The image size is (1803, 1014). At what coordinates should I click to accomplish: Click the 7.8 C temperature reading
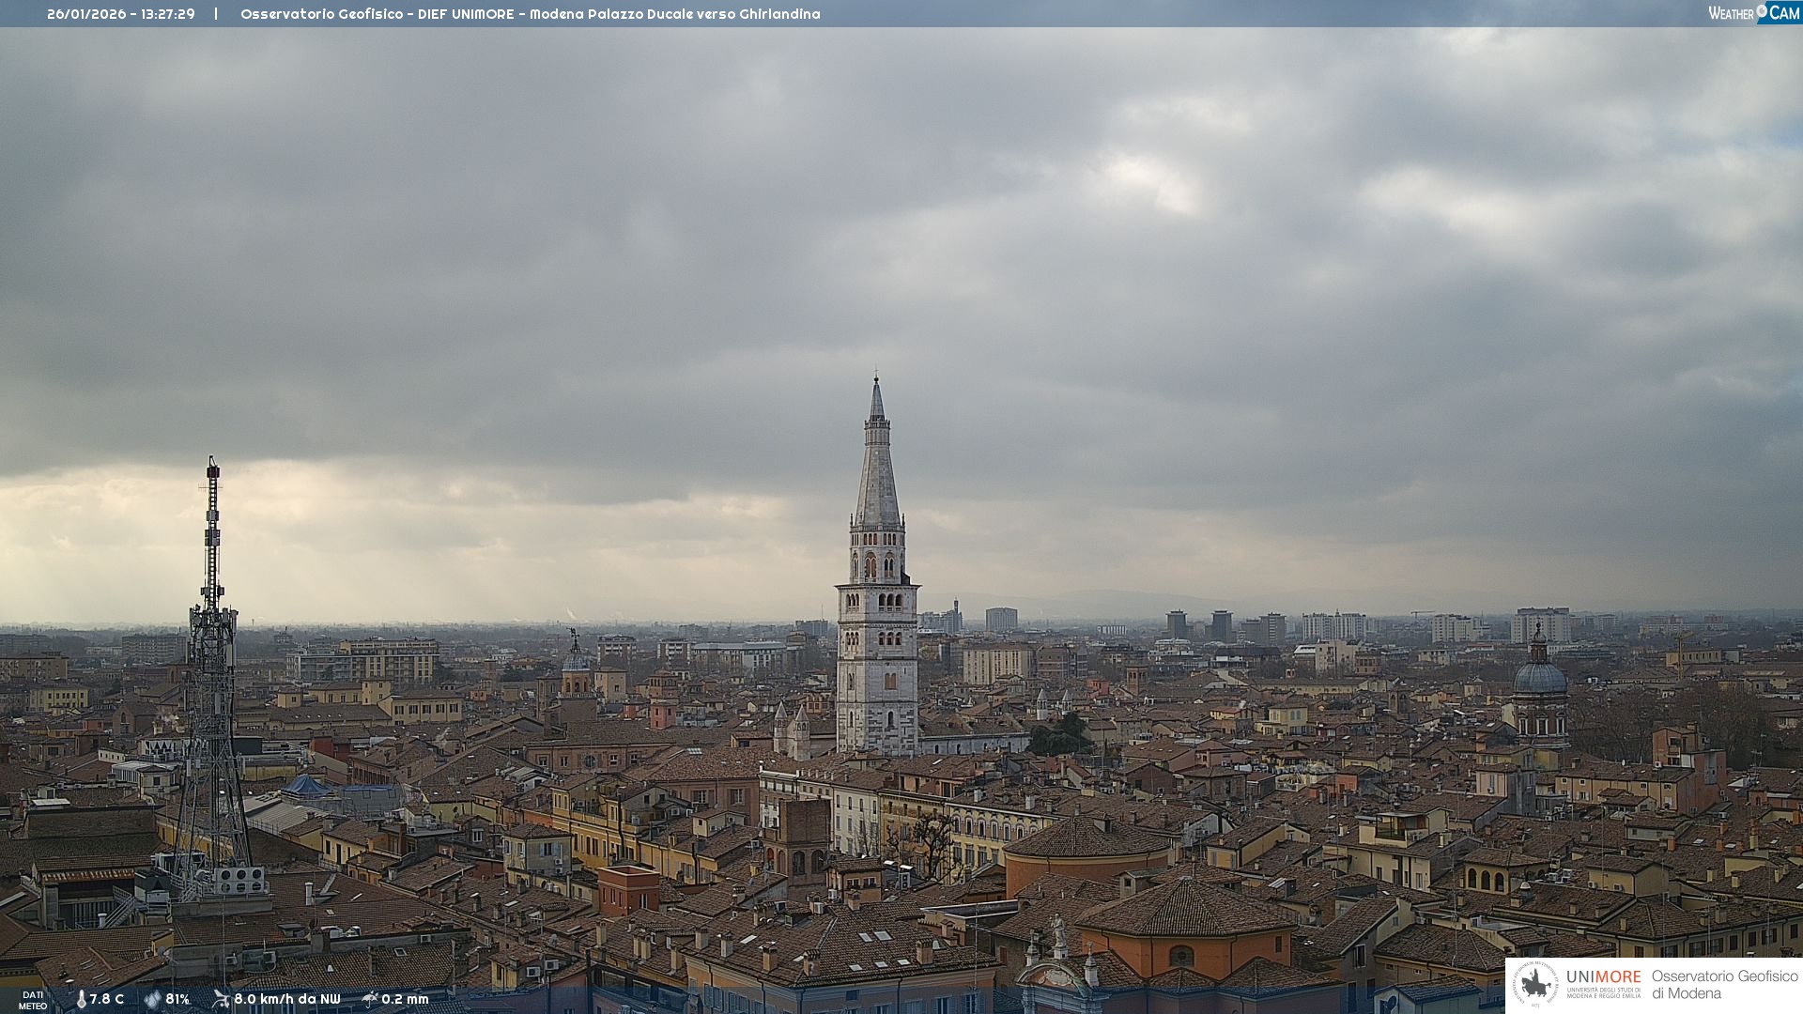107,1000
